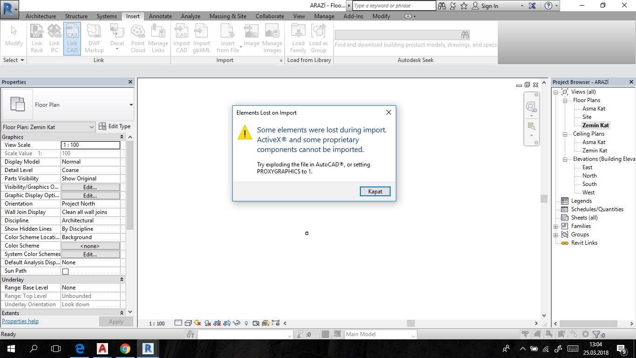Switch to the Collaborate tab
The image size is (636, 358).
point(270,16)
